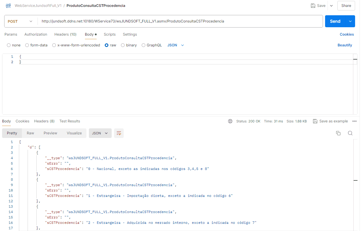Open the Test Results response tab
This screenshot has height=231, width=362.
click(70, 121)
